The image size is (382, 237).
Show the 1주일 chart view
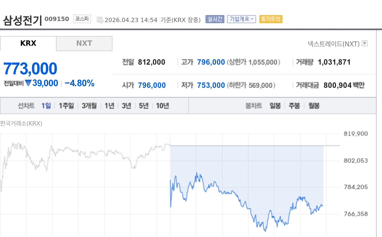(66, 106)
